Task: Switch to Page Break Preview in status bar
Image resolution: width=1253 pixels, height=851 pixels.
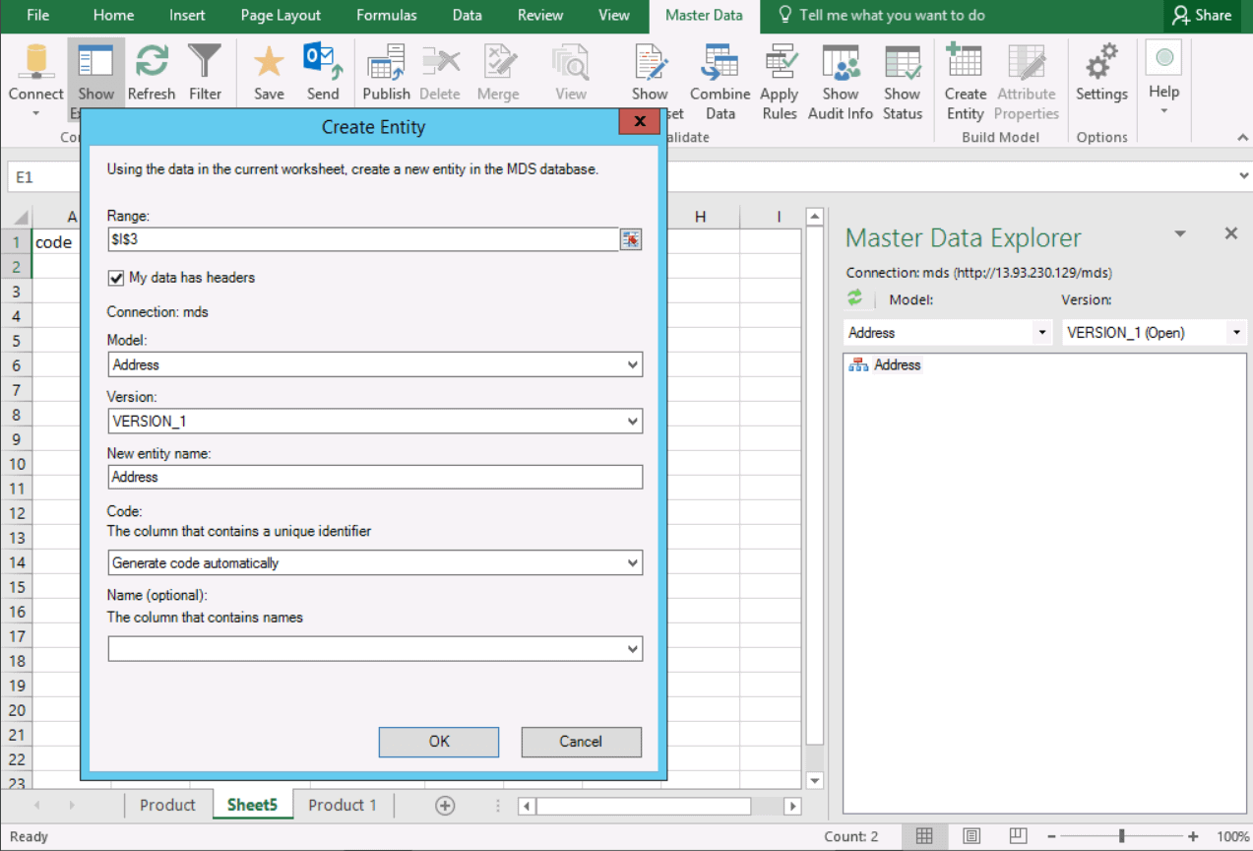Action: click(x=1019, y=836)
